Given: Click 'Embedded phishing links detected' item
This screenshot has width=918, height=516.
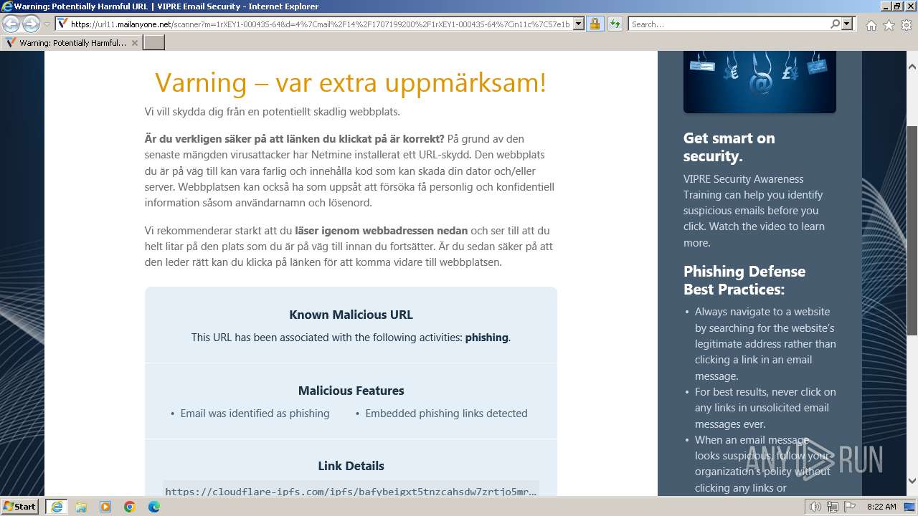Looking at the screenshot, I should point(446,414).
